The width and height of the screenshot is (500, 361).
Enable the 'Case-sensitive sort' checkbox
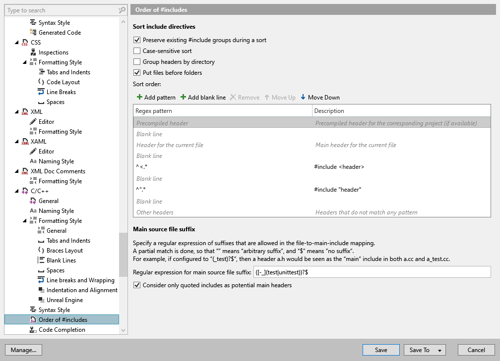(x=137, y=51)
